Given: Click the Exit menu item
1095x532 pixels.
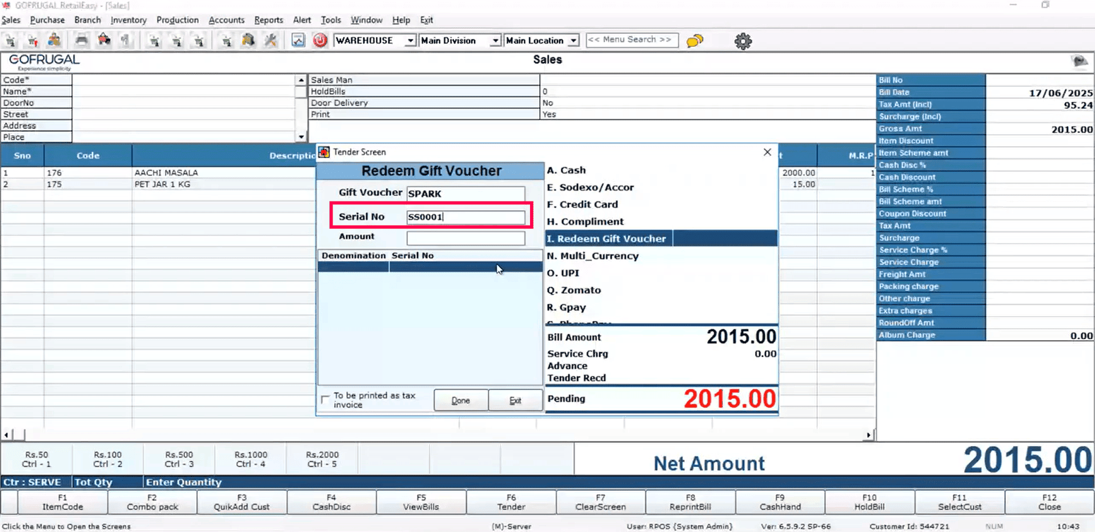Looking at the screenshot, I should click(x=427, y=20).
